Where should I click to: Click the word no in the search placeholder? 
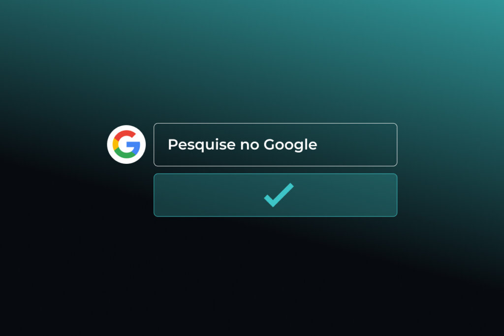click(x=250, y=145)
